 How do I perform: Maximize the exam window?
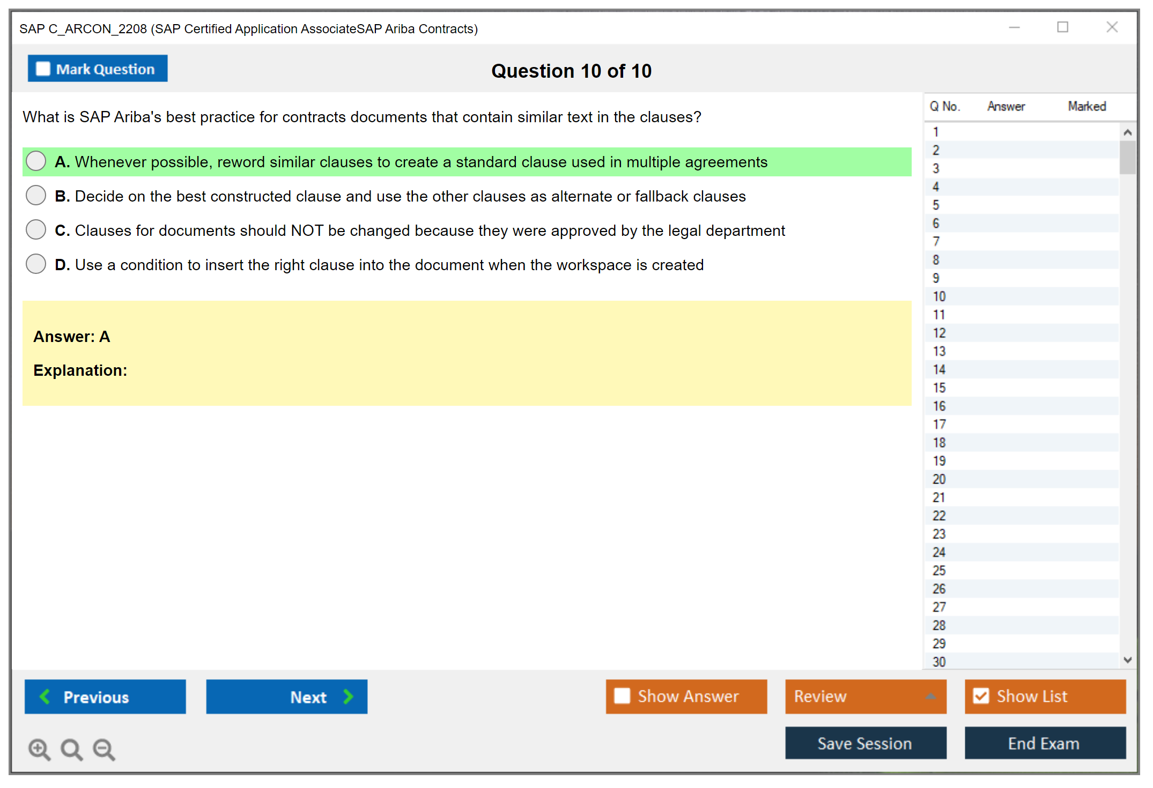(1062, 27)
